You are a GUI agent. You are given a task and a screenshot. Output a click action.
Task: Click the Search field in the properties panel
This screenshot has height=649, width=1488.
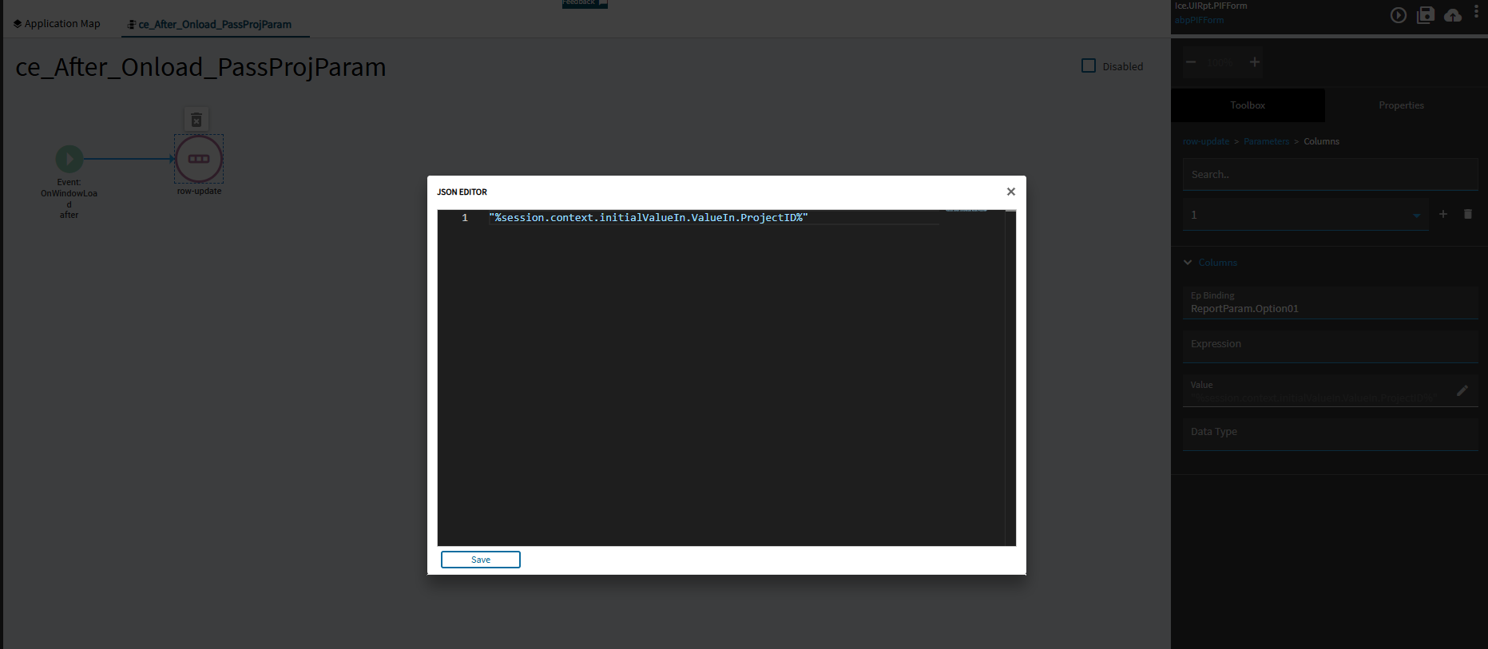pos(1330,174)
